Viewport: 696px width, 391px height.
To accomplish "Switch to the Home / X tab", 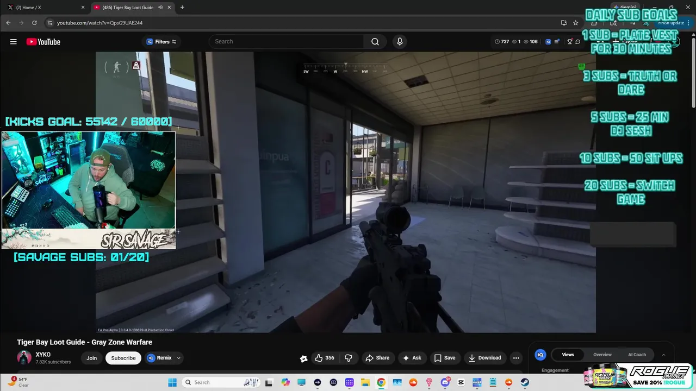I will [45, 7].
